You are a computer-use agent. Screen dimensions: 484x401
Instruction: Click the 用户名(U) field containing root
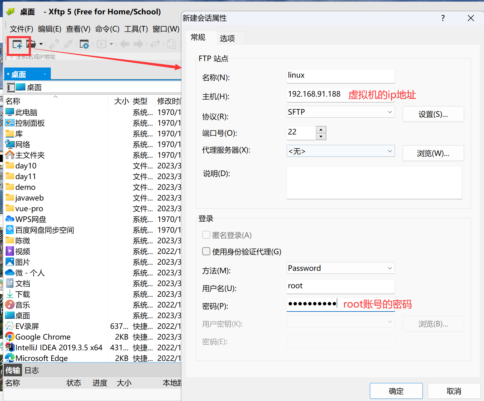(341, 287)
